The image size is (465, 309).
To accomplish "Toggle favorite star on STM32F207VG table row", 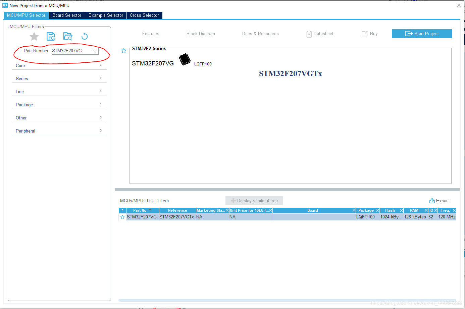I will [122, 217].
